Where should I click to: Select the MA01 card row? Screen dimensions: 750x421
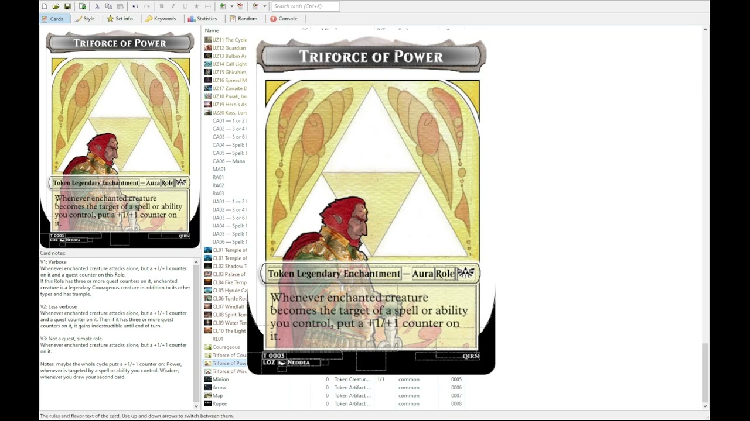pyautogui.click(x=226, y=169)
